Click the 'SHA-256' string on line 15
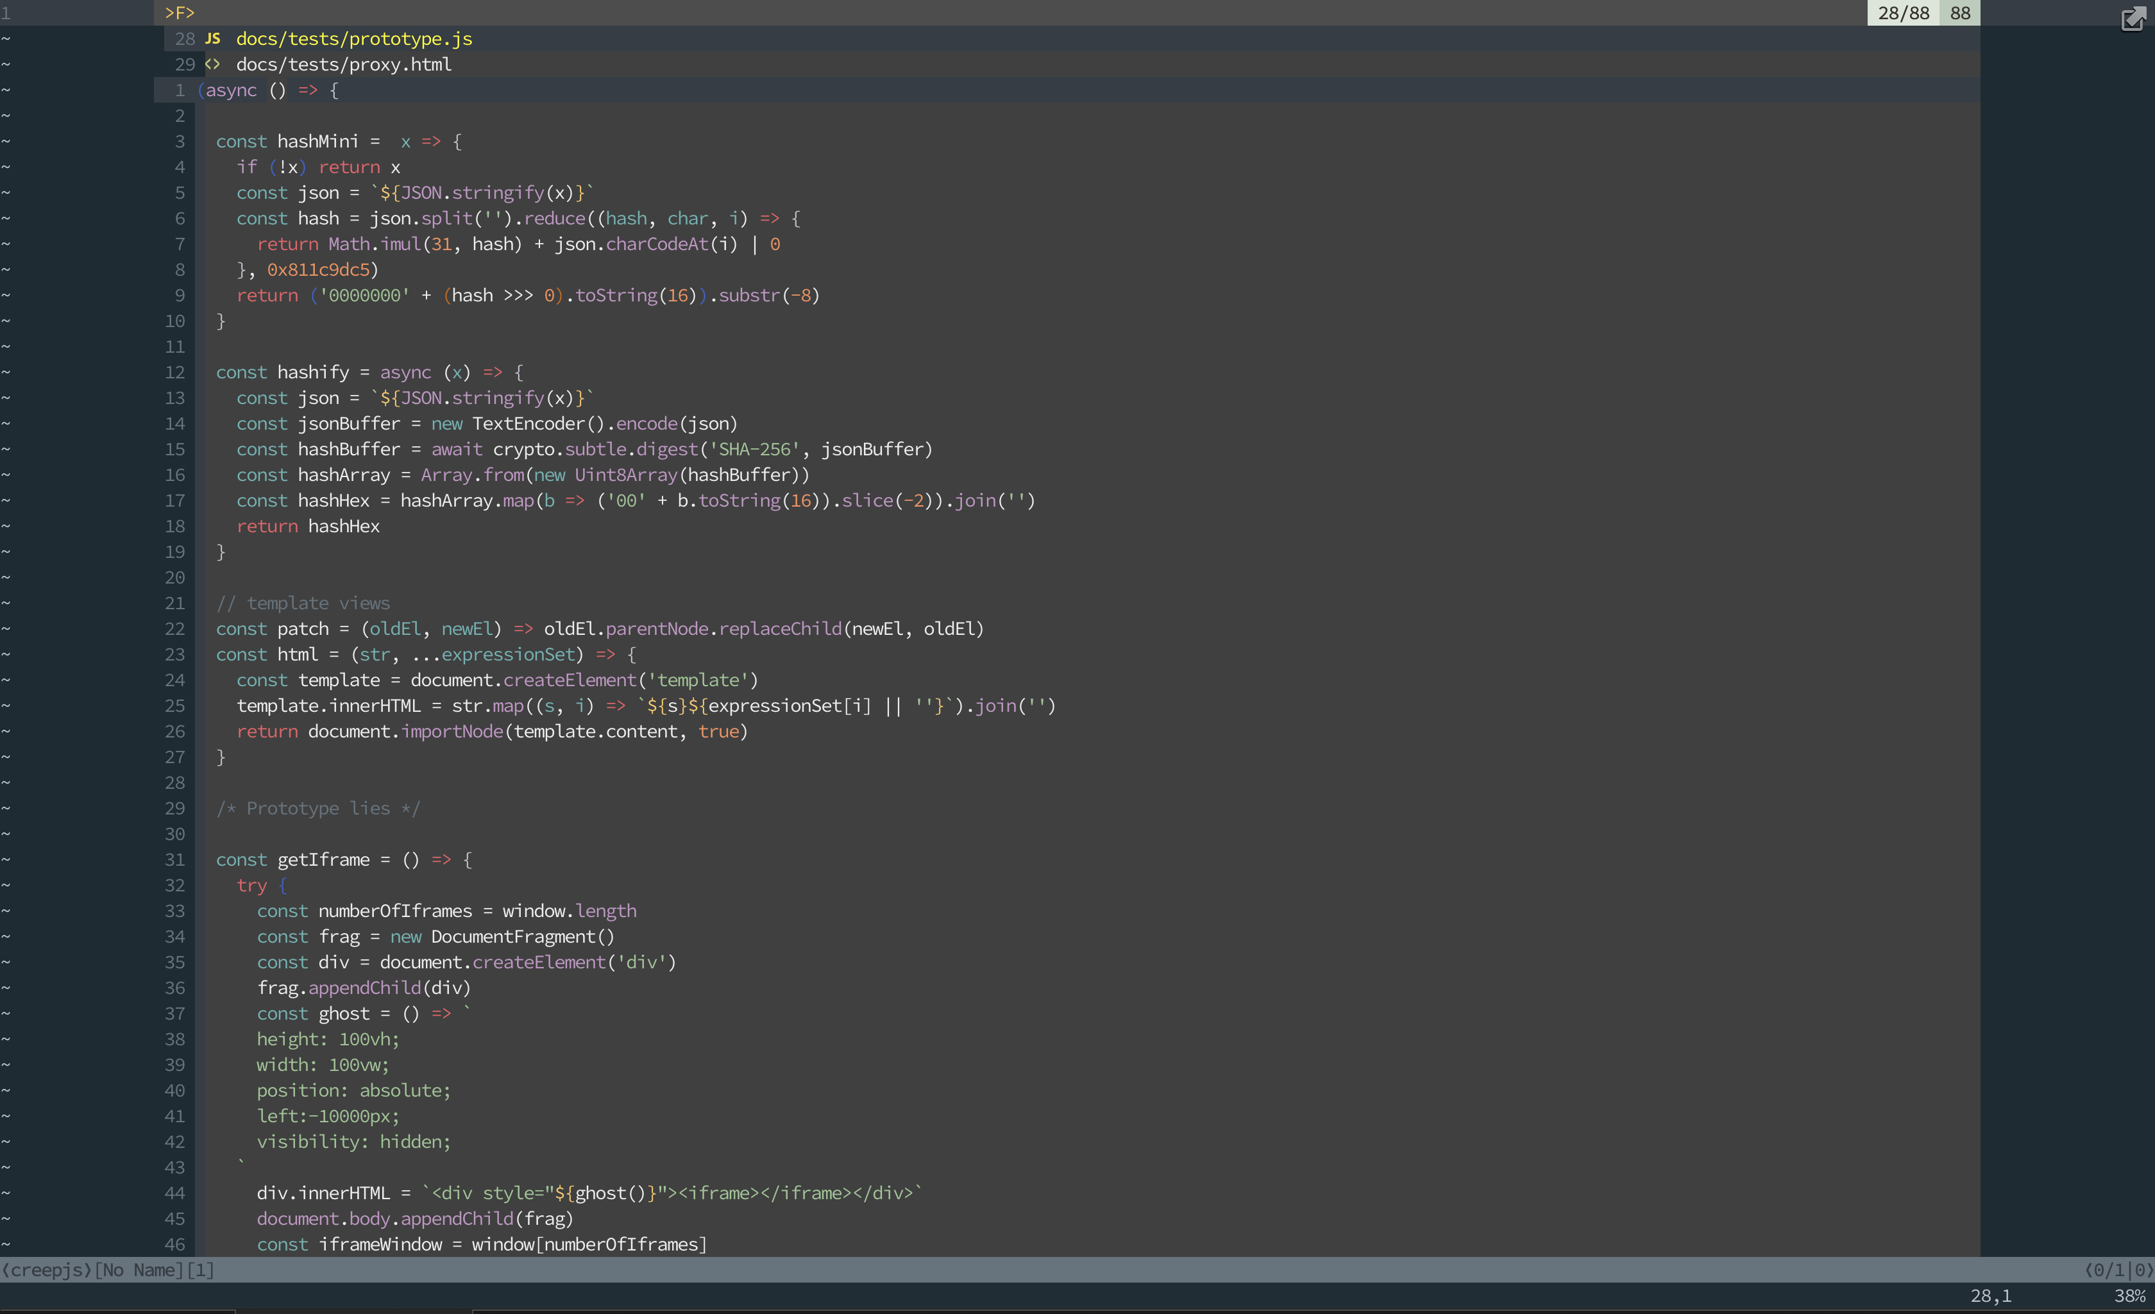The image size is (2155, 1314). pyautogui.click(x=754, y=450)
